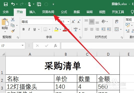This screenshot has height=93, width=134.
Task: Decrease font size with small A icon
Action: [x=79, y=22]
